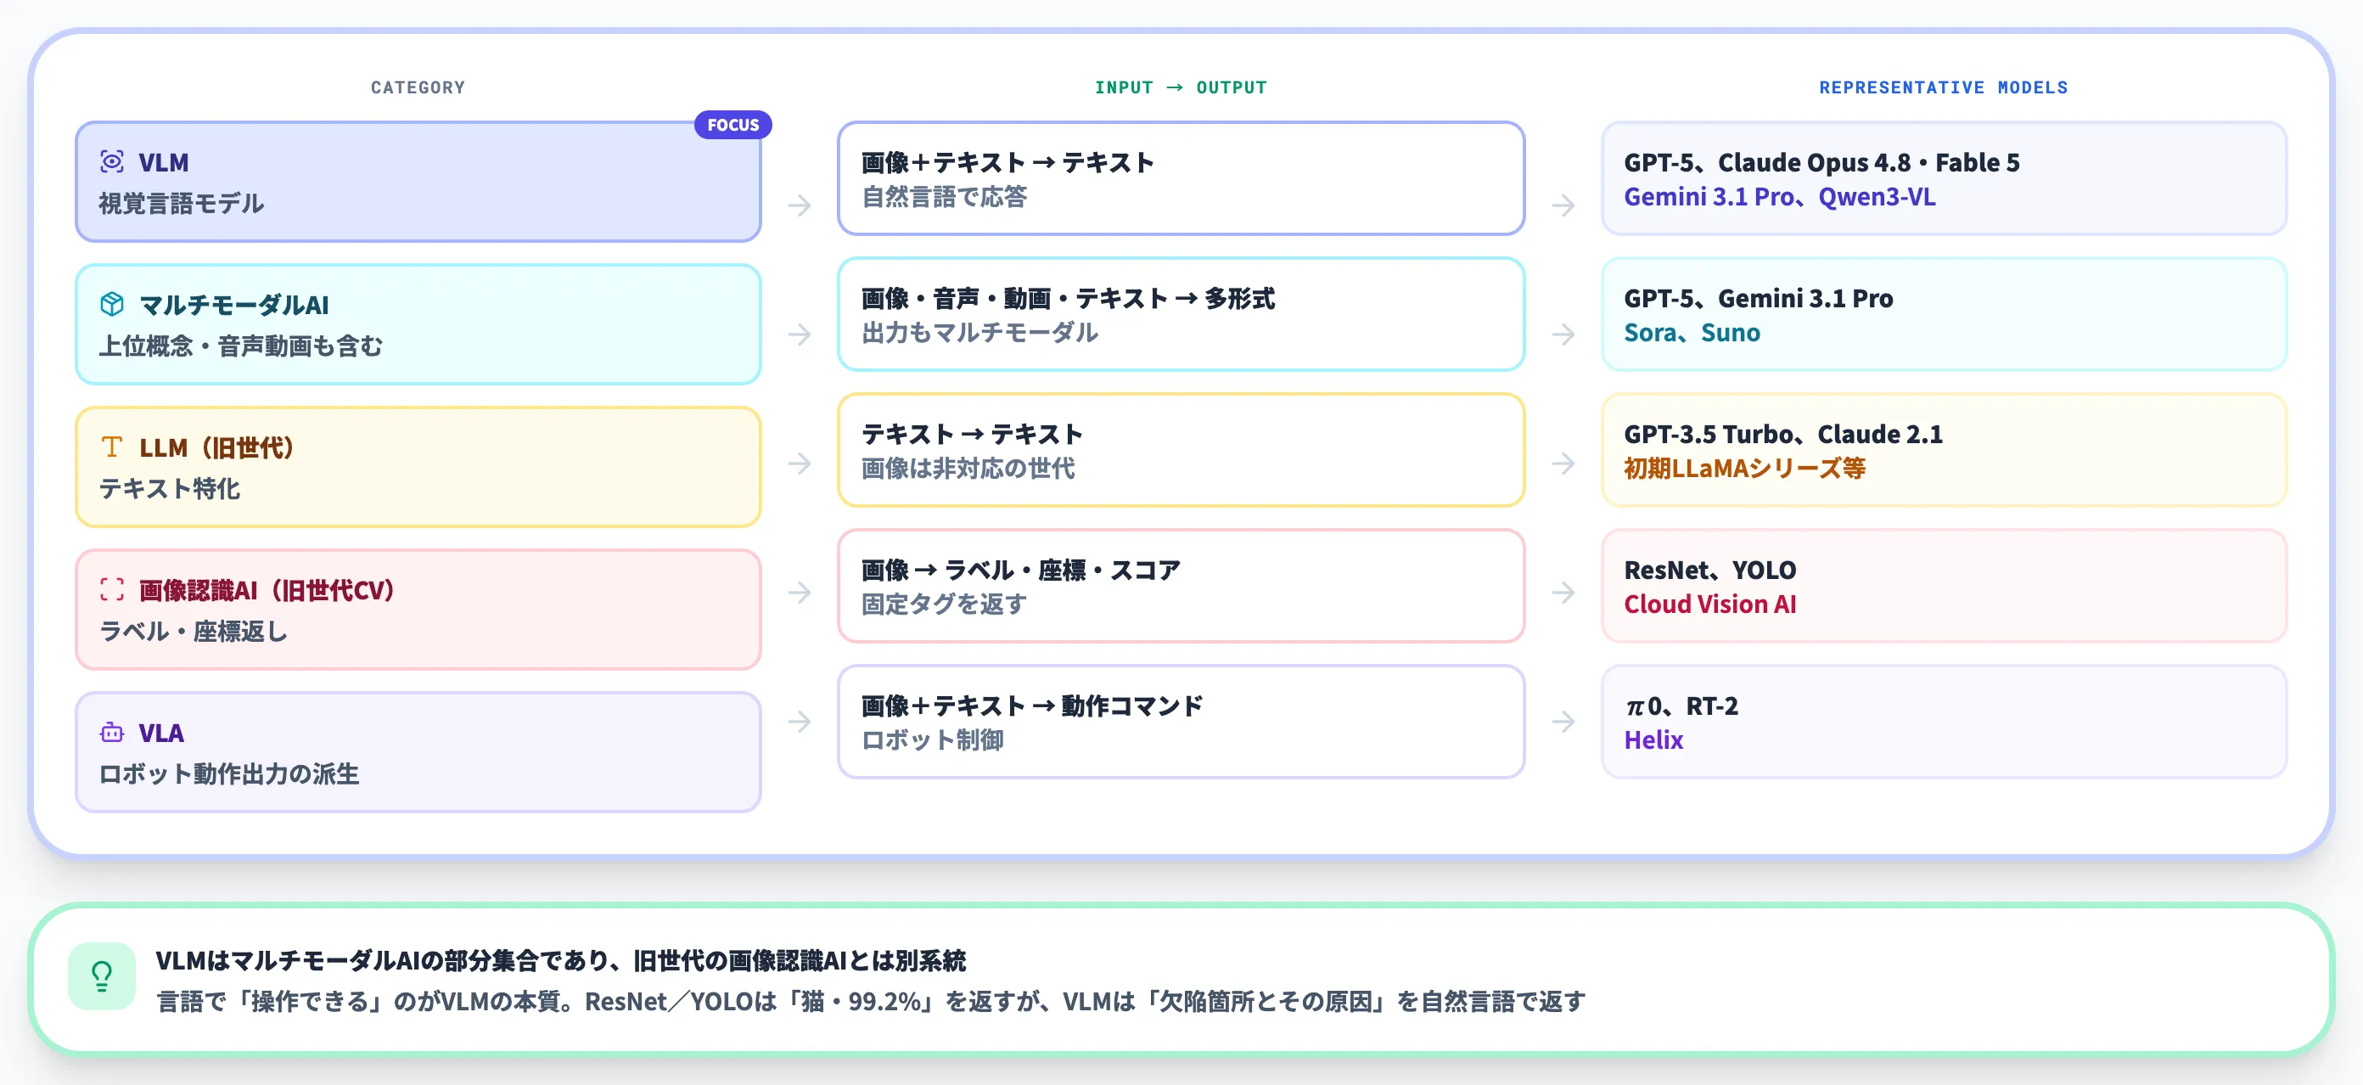Click the text π0、RT-2
Image resolution: width=2363 pixels, height=1085 pixels.
click(x=1681, y=706)
